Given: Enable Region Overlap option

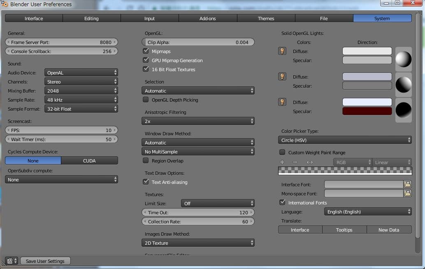Looking at the screenshot, I should tap(146, 160).
